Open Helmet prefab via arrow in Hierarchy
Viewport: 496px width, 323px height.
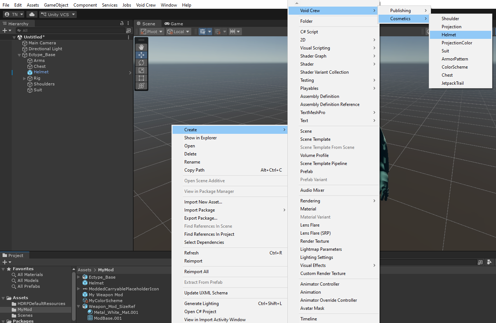coord(130,73)
